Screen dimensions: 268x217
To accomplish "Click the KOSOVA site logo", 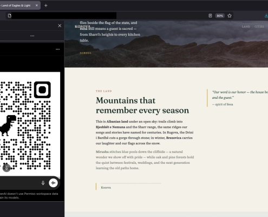I will click(82, 27).
